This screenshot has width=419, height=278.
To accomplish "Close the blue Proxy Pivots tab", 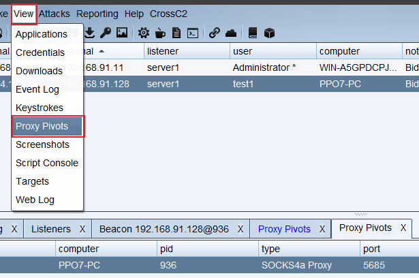I will point(322,229).
